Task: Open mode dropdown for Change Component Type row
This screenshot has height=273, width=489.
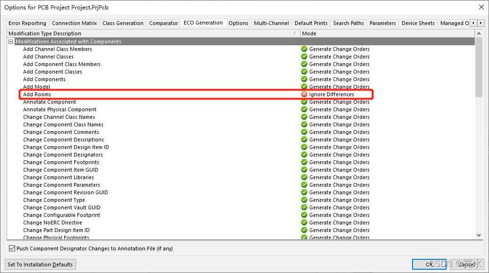Action: click(339, 200)
